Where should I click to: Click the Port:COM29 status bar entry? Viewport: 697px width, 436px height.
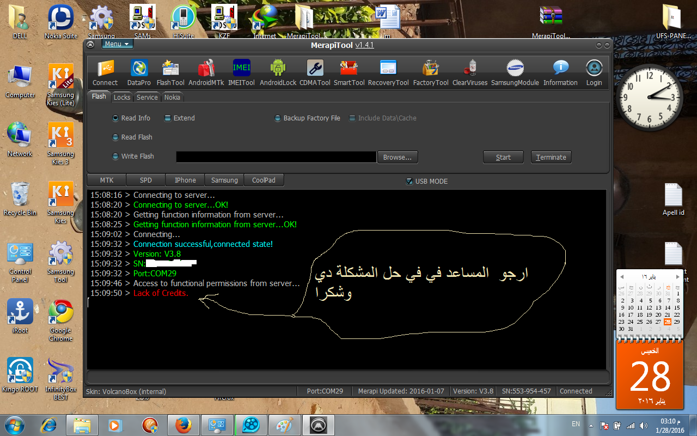pyautogui.click(x=325, y=391)
